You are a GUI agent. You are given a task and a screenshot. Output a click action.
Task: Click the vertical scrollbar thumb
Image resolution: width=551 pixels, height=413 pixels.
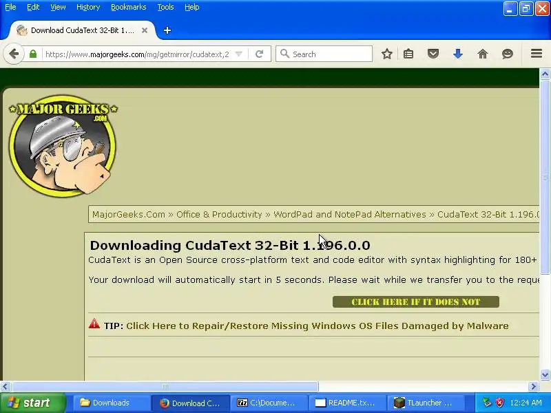coord(545,177)
